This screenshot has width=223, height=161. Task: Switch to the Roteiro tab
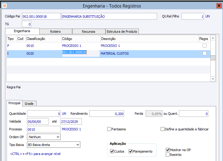click(55, 32)
